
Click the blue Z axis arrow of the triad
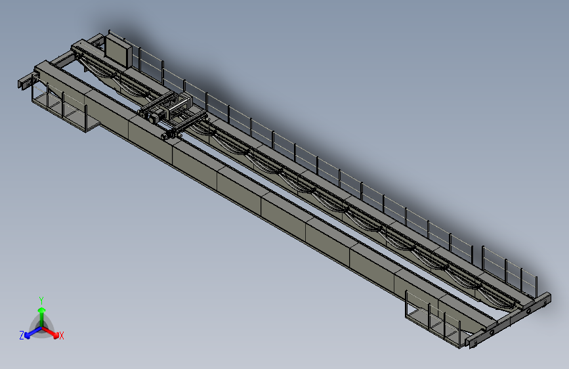click(32, 333)
